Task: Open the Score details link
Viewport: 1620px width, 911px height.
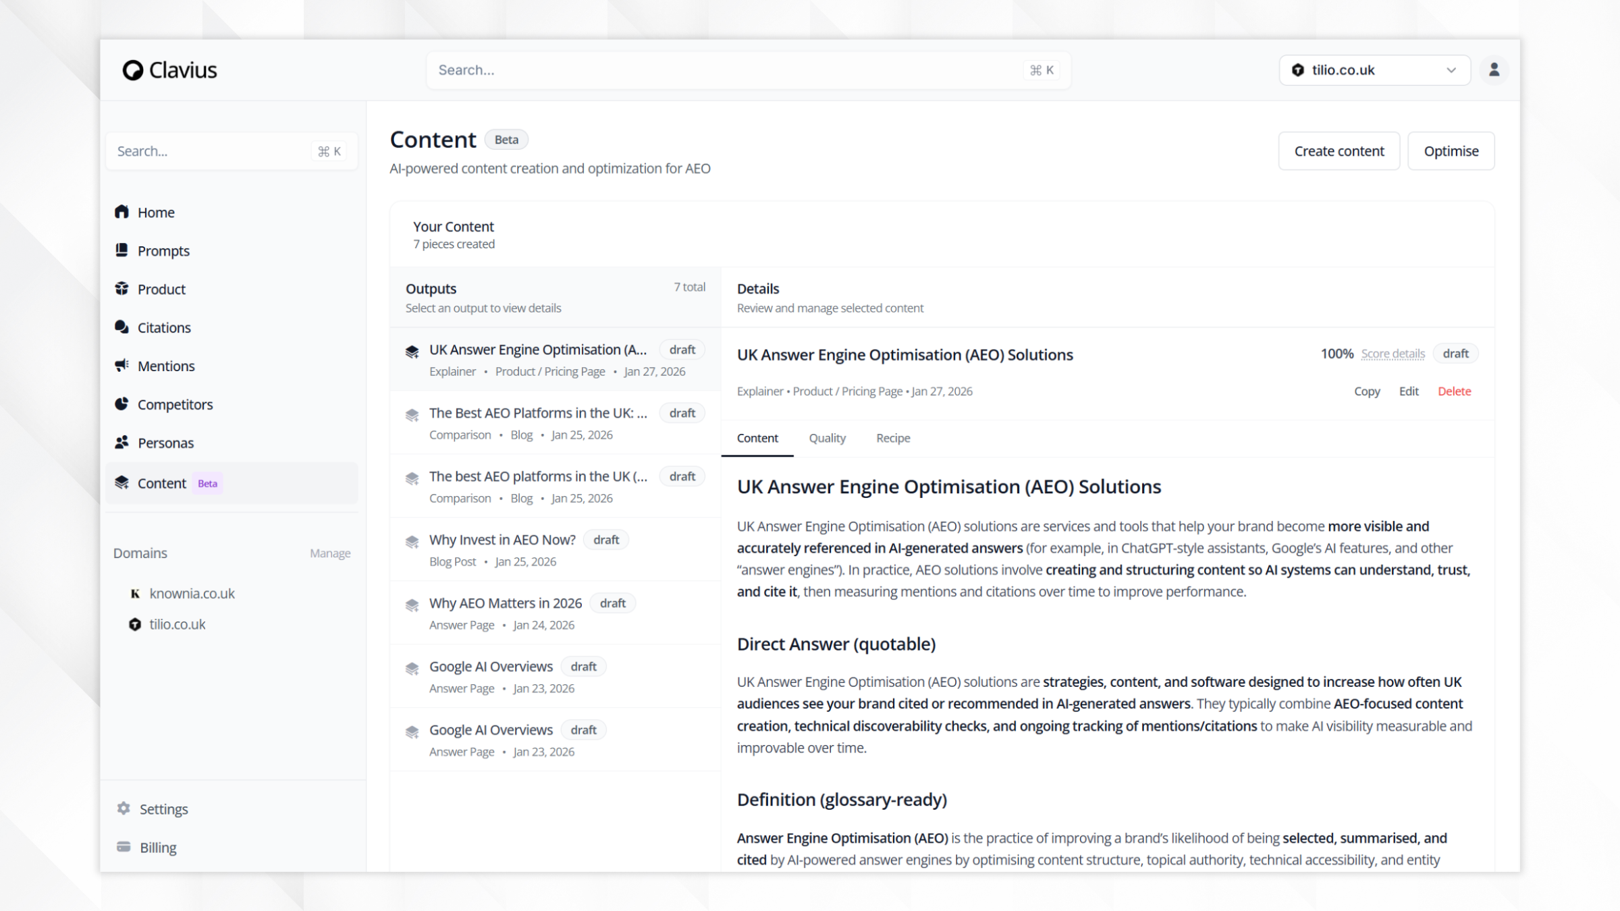Action: coord(1393,354)
